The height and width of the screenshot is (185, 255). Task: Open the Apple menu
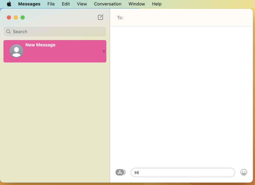[9, 4]
